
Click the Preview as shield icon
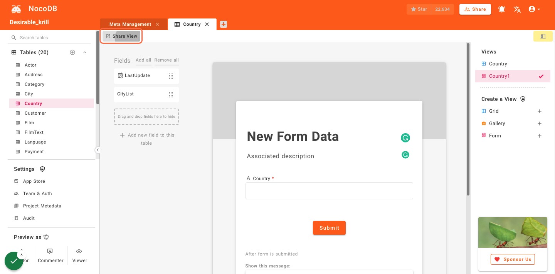46,237
